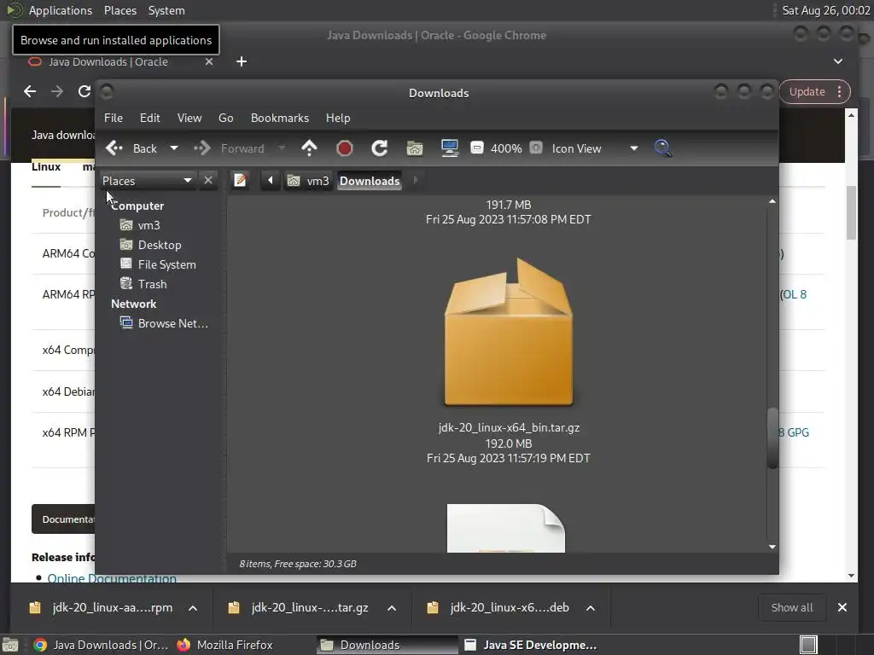The height and width of the screenshot is (655, 874).
Task: Select the partially visible document file icon
Action: tap(506, 528)
